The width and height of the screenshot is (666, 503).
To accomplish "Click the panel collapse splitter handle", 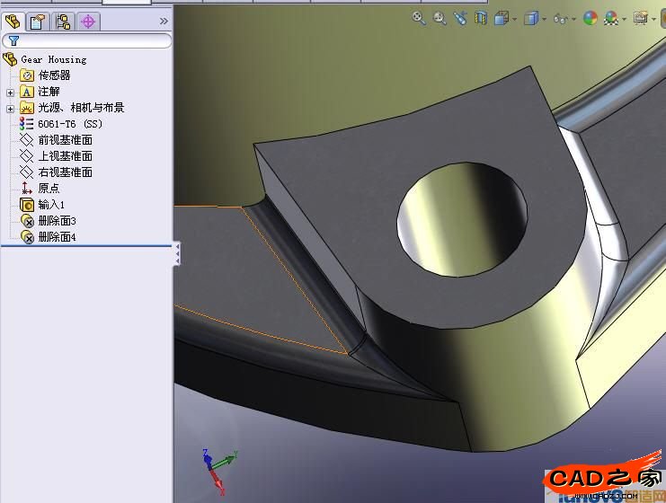I will click(177, 253).
